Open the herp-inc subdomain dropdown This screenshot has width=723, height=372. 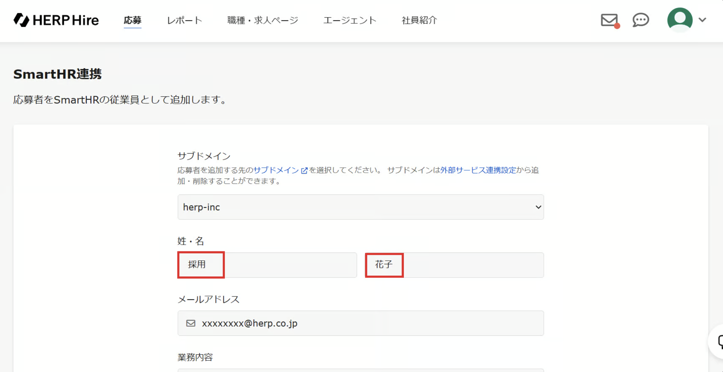tap(360, 207)
